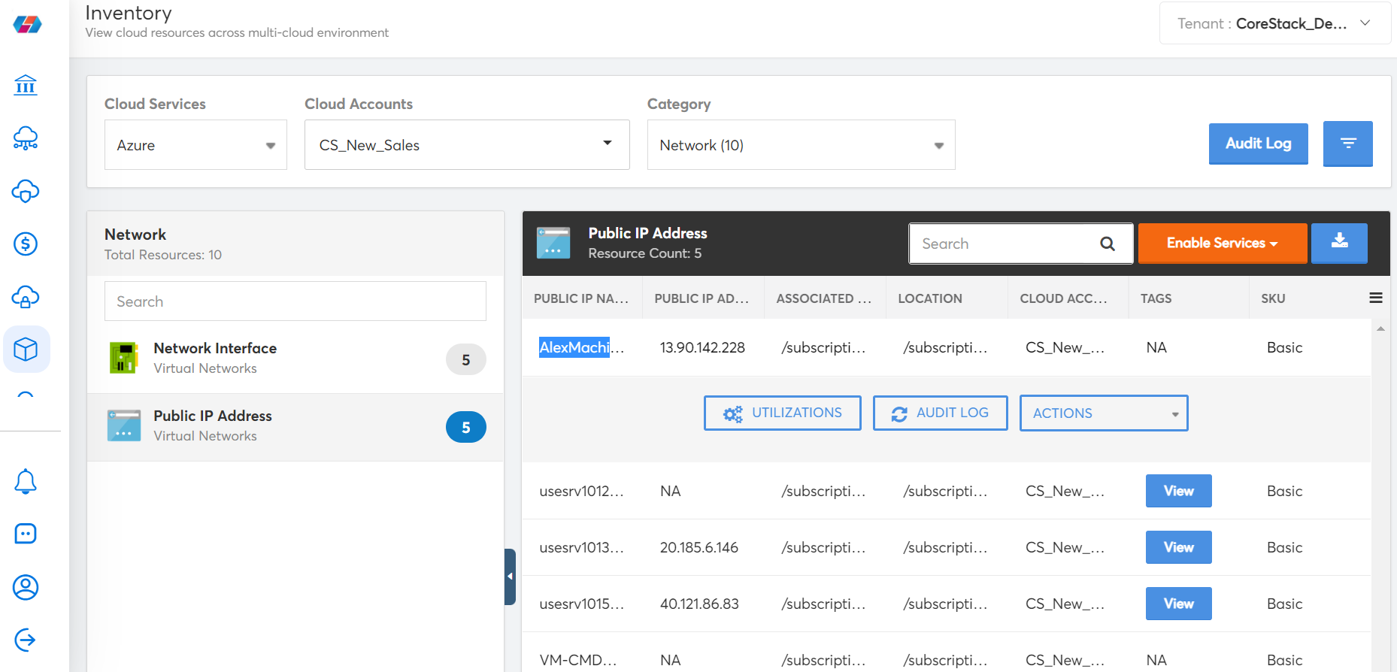Open the cloud lock security icon
The height and width of the screenshot is (672, 1397).
pyautogui.click(x=26, y=297)
